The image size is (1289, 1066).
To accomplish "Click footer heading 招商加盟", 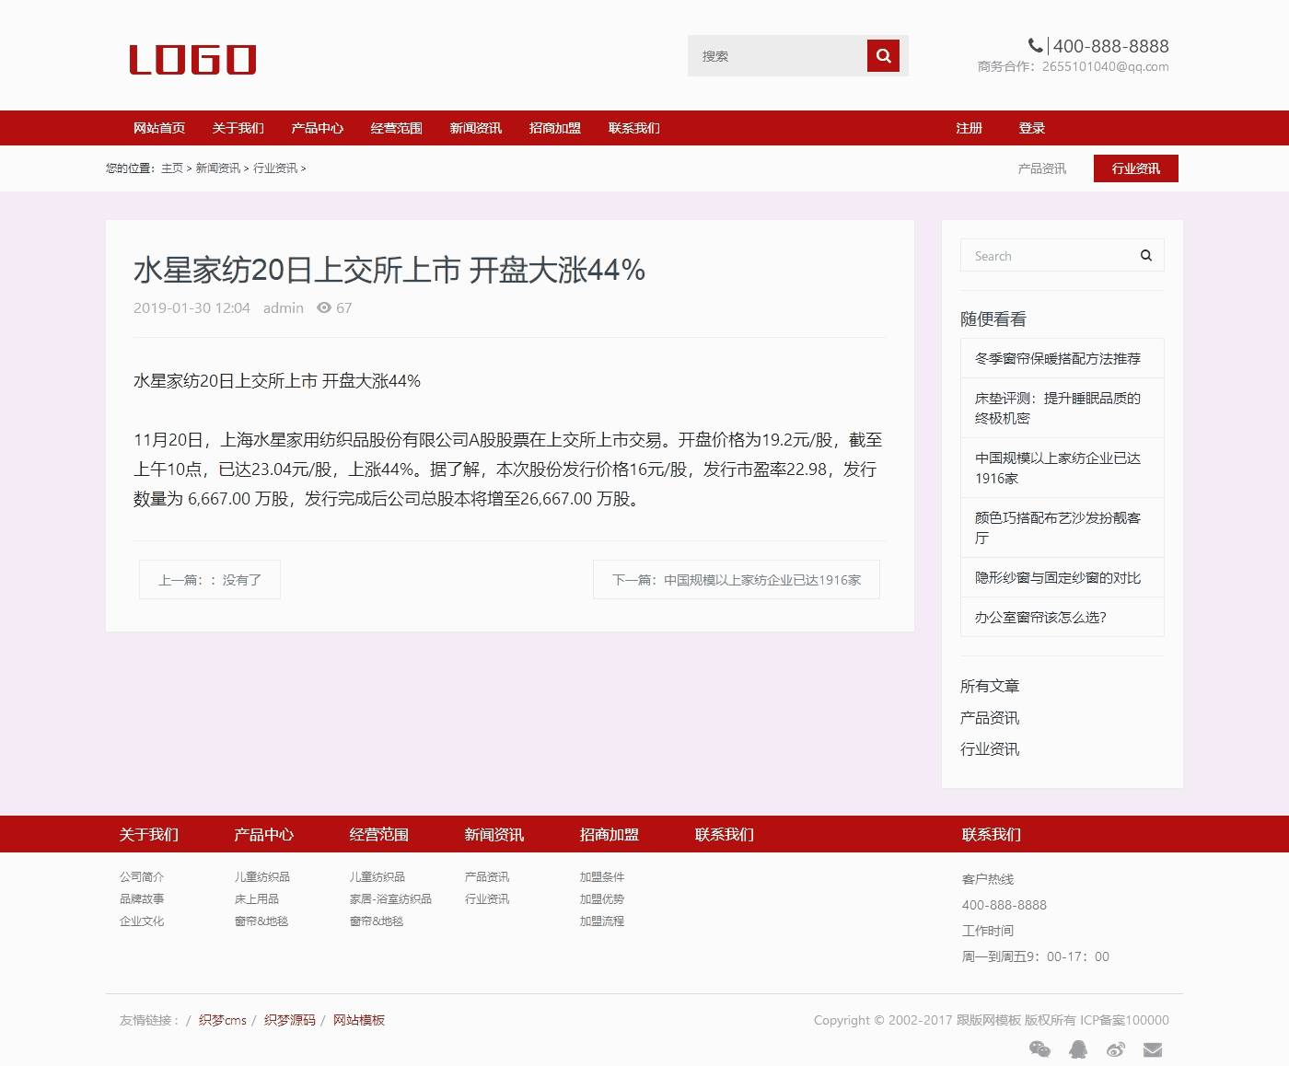I will point(610,834).
